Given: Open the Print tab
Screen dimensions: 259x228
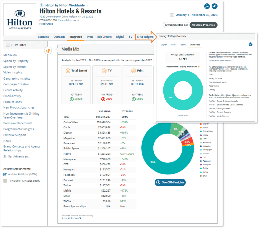Looking at the screenshot, I should (90, 37).
